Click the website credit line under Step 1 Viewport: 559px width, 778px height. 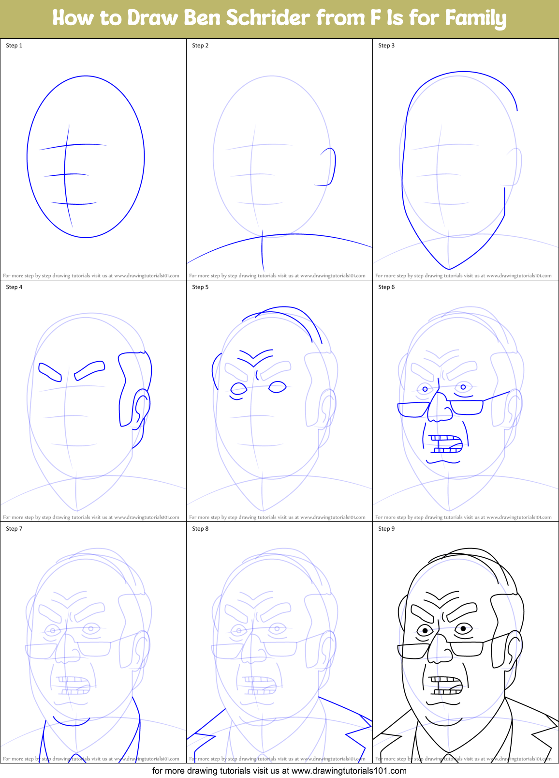click(91, 275)
